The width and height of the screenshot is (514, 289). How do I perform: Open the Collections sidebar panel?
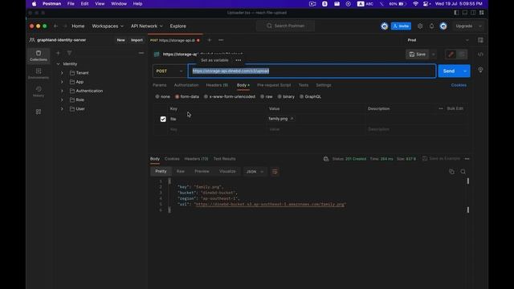click(x=39, y=55)
